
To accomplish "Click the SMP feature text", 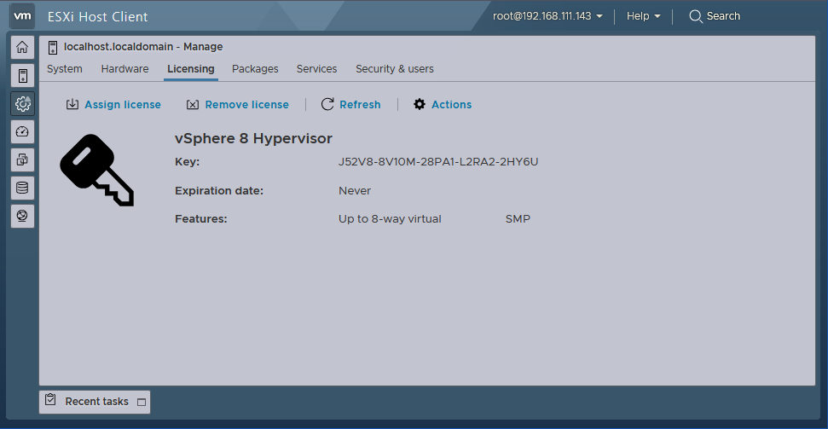I will click(518, 218).
